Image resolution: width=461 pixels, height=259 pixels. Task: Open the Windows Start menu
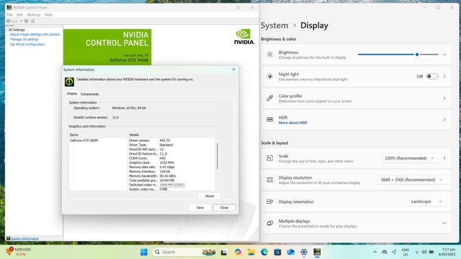click(x=143, y=252)
